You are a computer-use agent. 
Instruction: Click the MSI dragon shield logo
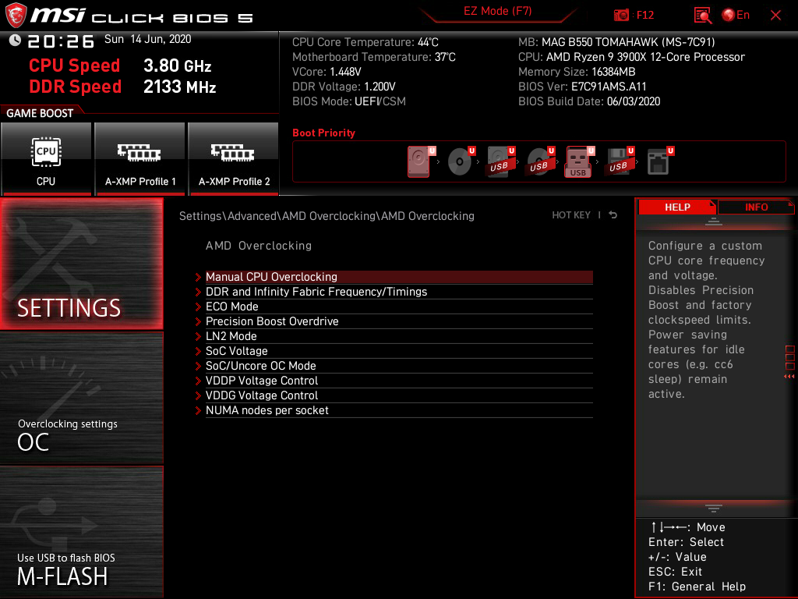pos(16,16)
